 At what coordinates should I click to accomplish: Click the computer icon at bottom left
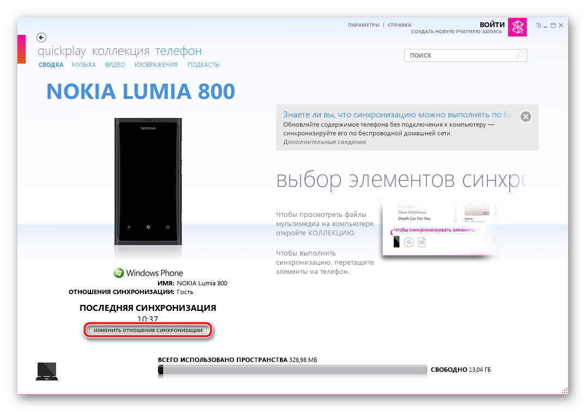(x=47, y=371)
